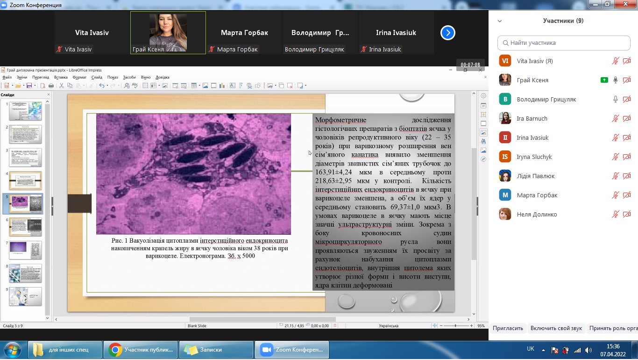Click the Найти участника search field
638x360 pixels.
click(563, 43)
